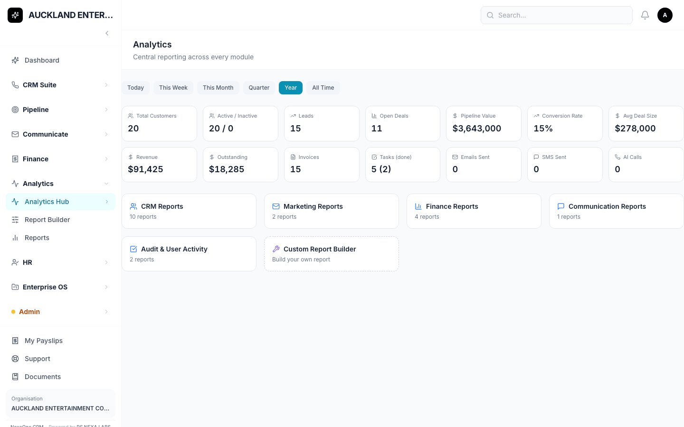Click the Communicate envelope icon
The image size is (684, 427).
(15, 134)
